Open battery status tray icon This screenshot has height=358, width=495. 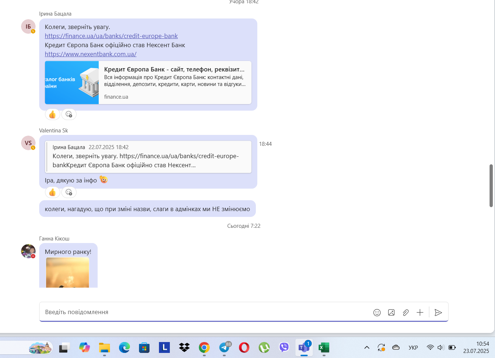click(452, 347)
